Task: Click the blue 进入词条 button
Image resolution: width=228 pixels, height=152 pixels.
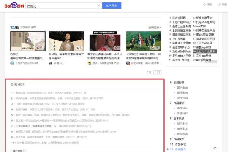Action: [x=112, y=6]
